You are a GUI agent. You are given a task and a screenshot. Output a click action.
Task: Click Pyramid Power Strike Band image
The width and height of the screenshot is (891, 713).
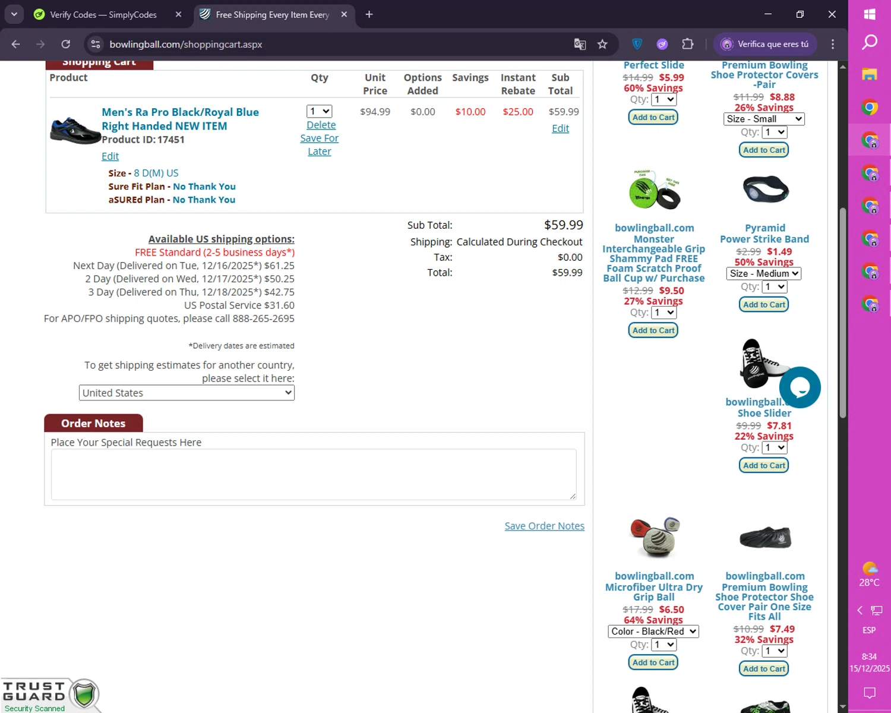[x=765, y=190]
